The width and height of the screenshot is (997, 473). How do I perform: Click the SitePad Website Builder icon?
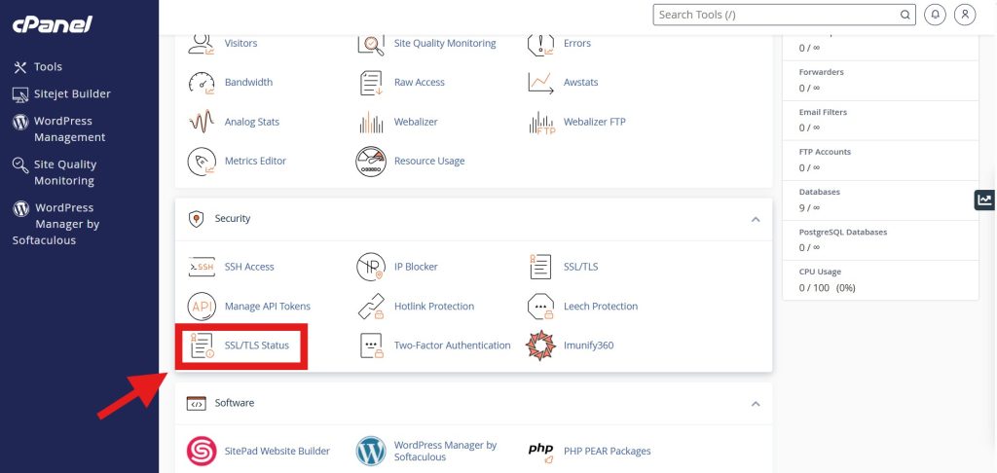[x=202, y=451]
